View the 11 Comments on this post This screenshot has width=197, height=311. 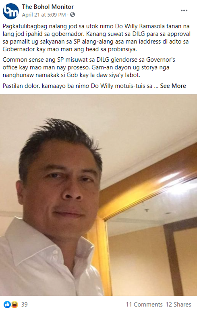tap(144, 304)
